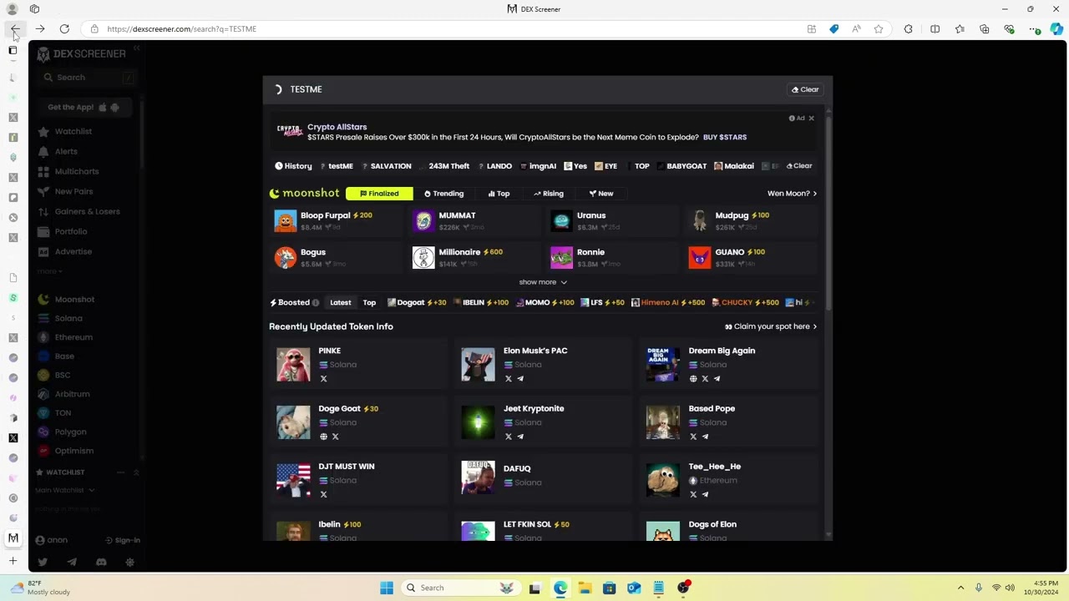The height and width of the screenshot is (601, 1069).
Task: Open Split screen icon in browser toolbar
Action: point(935,29)
